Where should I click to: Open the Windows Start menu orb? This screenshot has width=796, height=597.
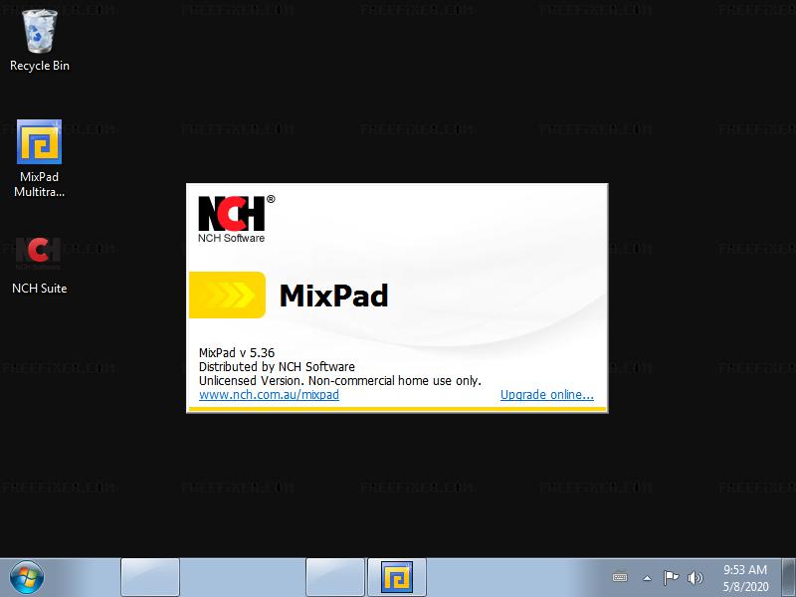coord(27,577)
